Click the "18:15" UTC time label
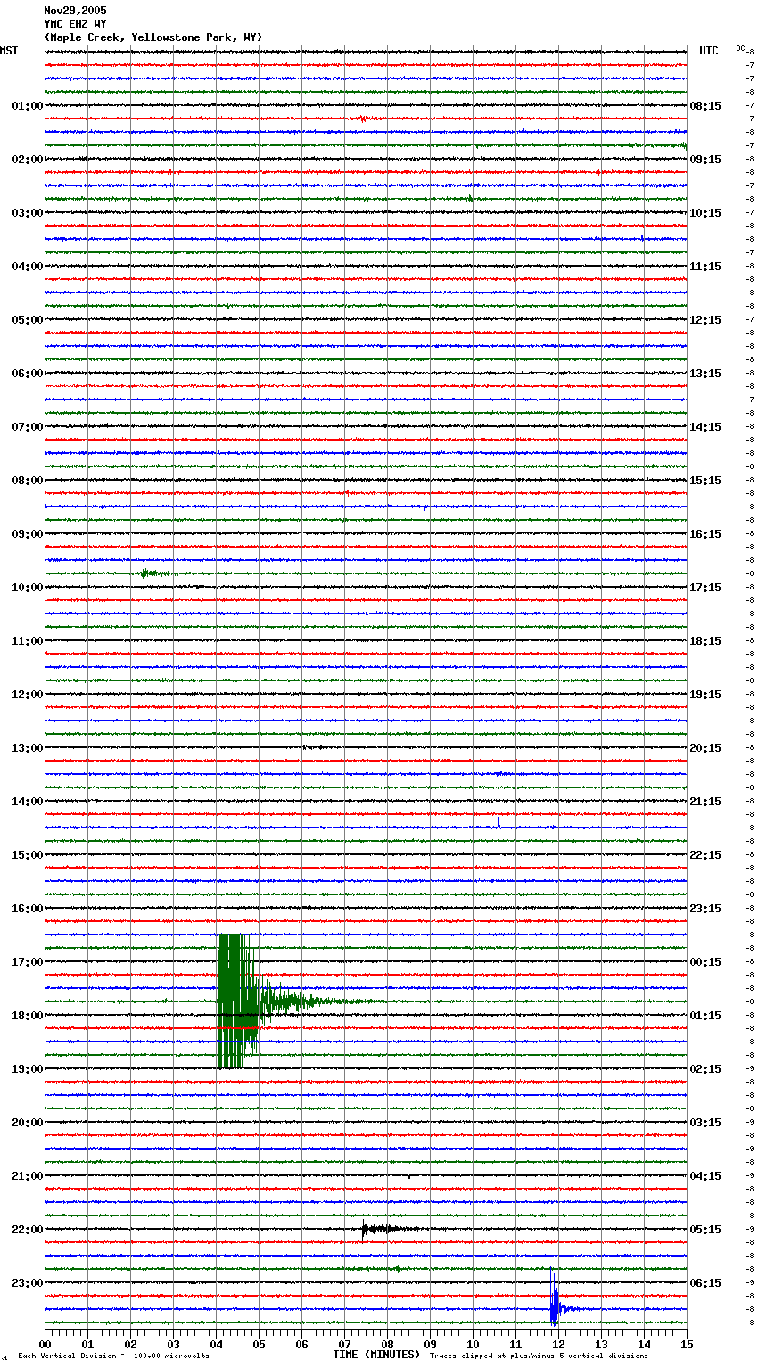Viewport: 758px width, 1368px height. (705, 641)
